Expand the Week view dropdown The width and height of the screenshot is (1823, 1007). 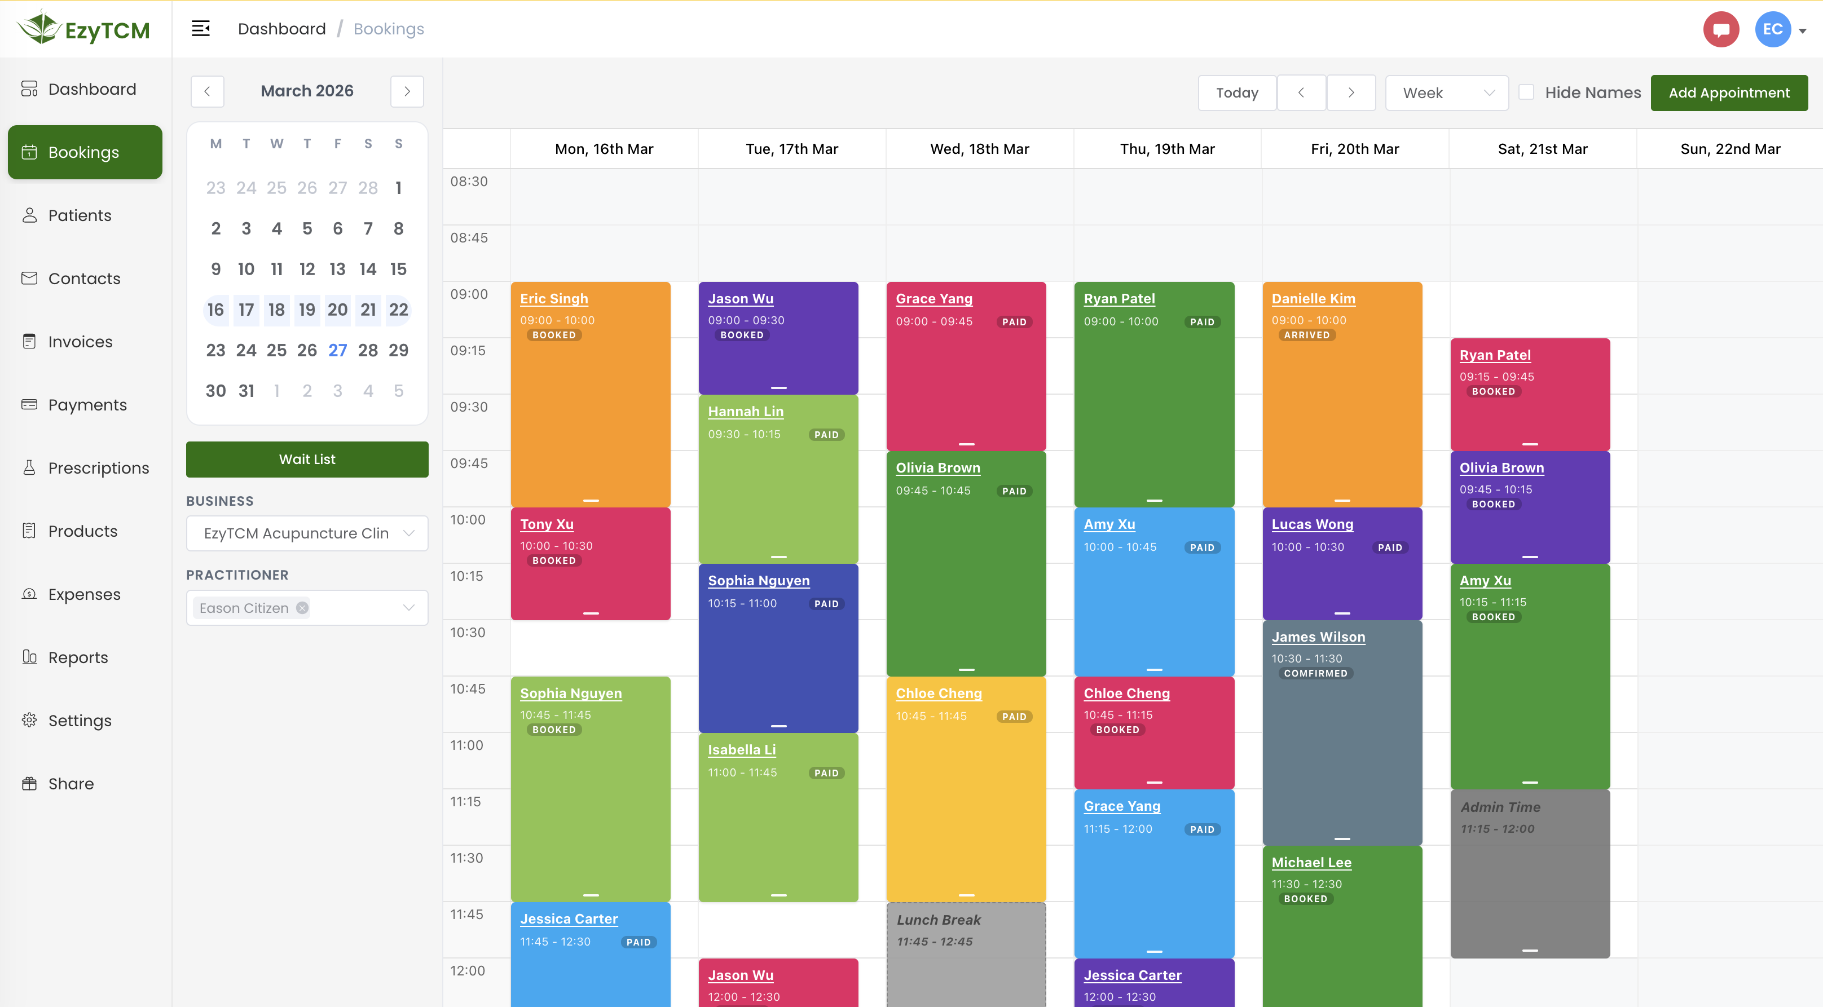point(1446,92)
